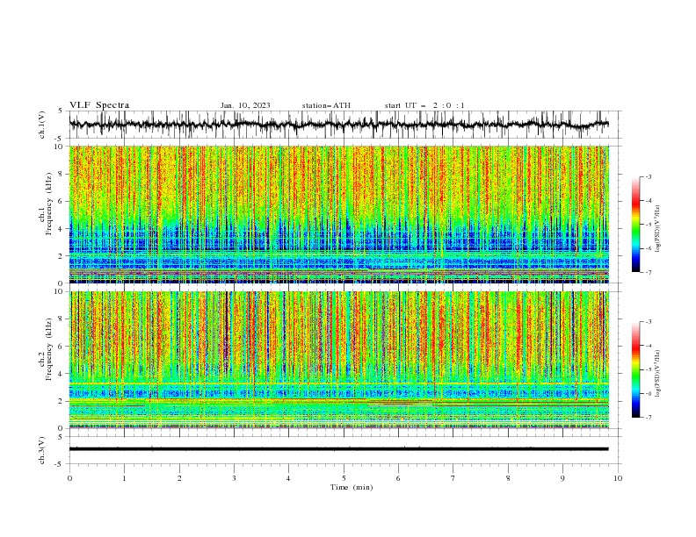
Task: Click the "start UT = 2 :0 :1" text
Action: [x=424, y=105]
